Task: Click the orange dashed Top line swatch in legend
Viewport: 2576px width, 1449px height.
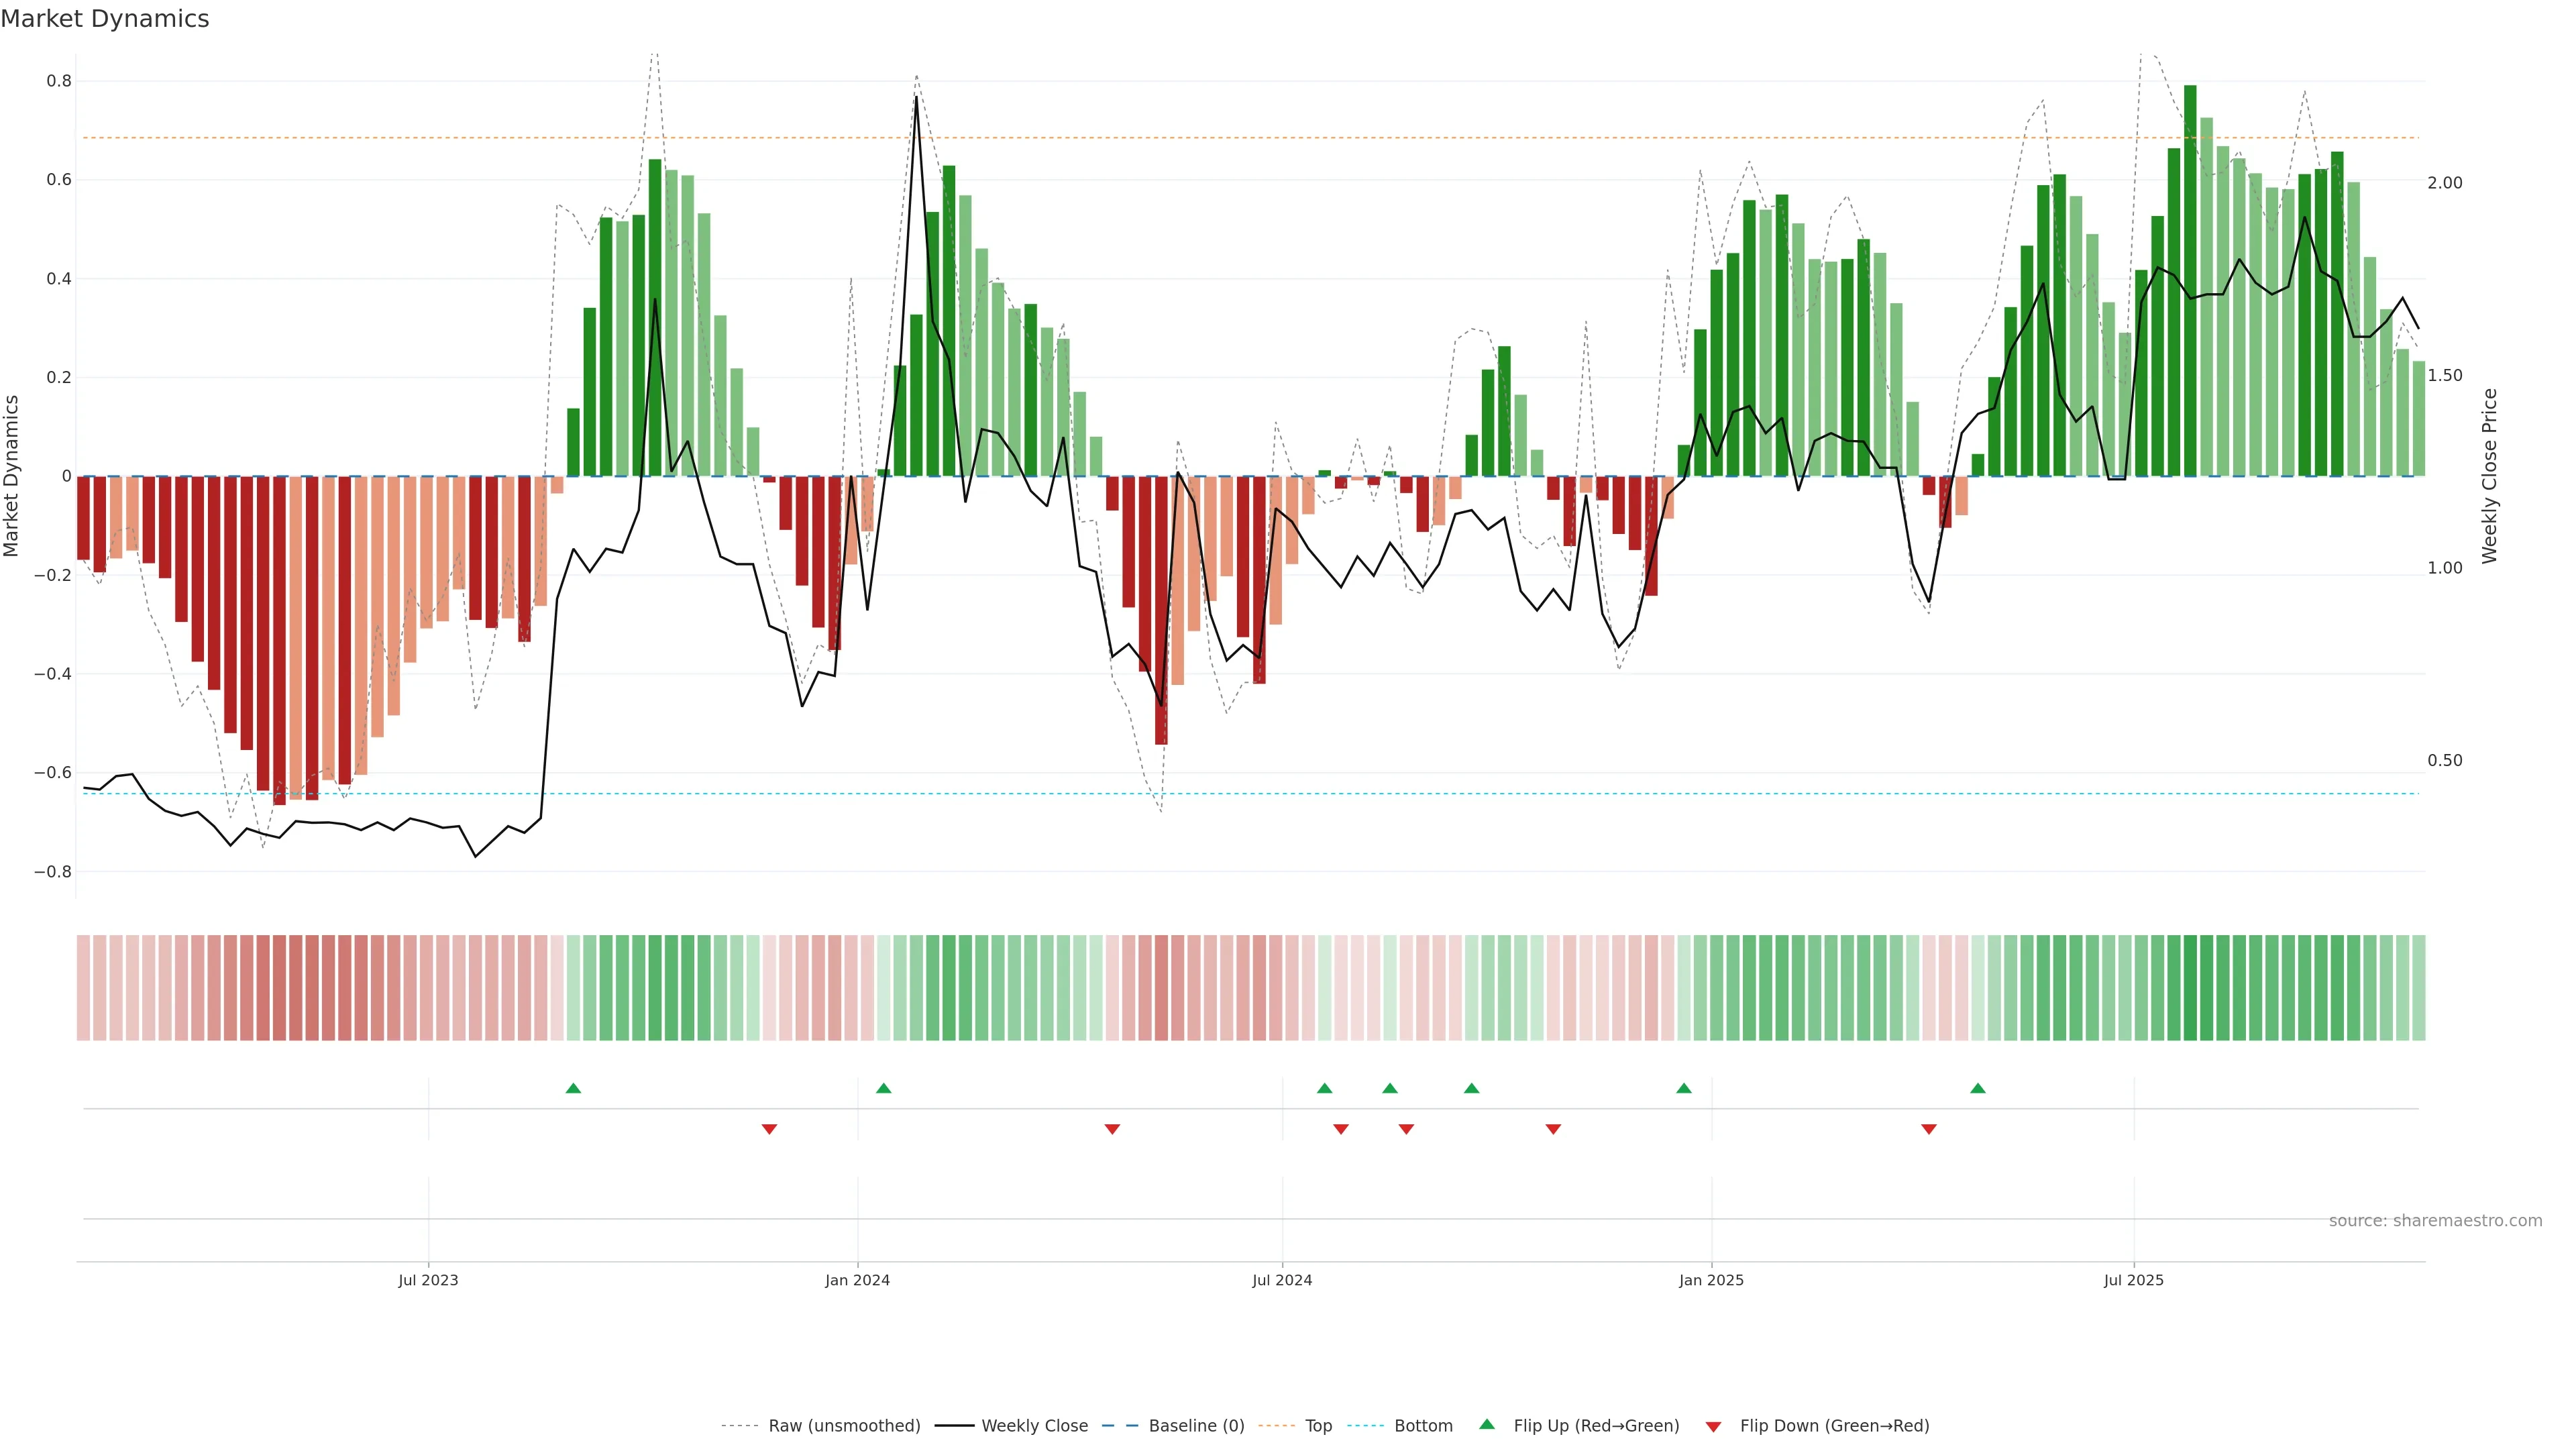Action: pos(1277,1426)
